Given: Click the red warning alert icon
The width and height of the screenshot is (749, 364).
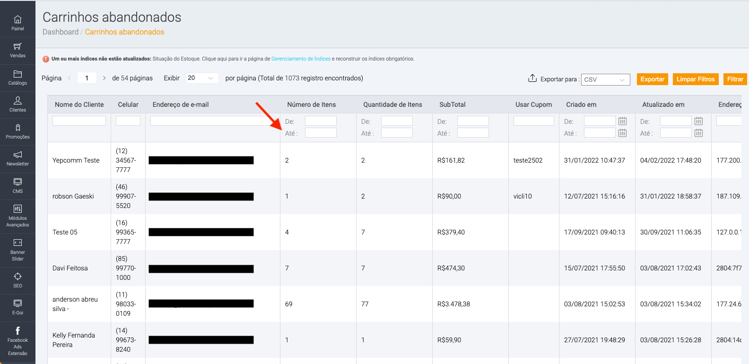Looking at the screenshot, I should tap(46, 59).
